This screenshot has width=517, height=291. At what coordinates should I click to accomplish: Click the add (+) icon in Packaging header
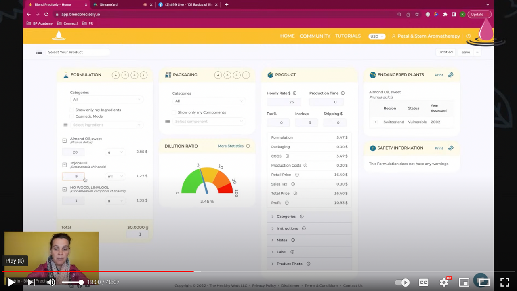tap(218, 75)
